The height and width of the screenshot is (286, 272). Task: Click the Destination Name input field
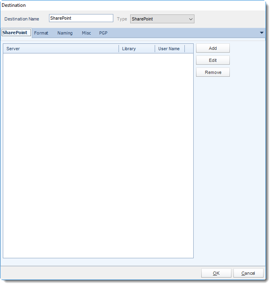(81, 18)
